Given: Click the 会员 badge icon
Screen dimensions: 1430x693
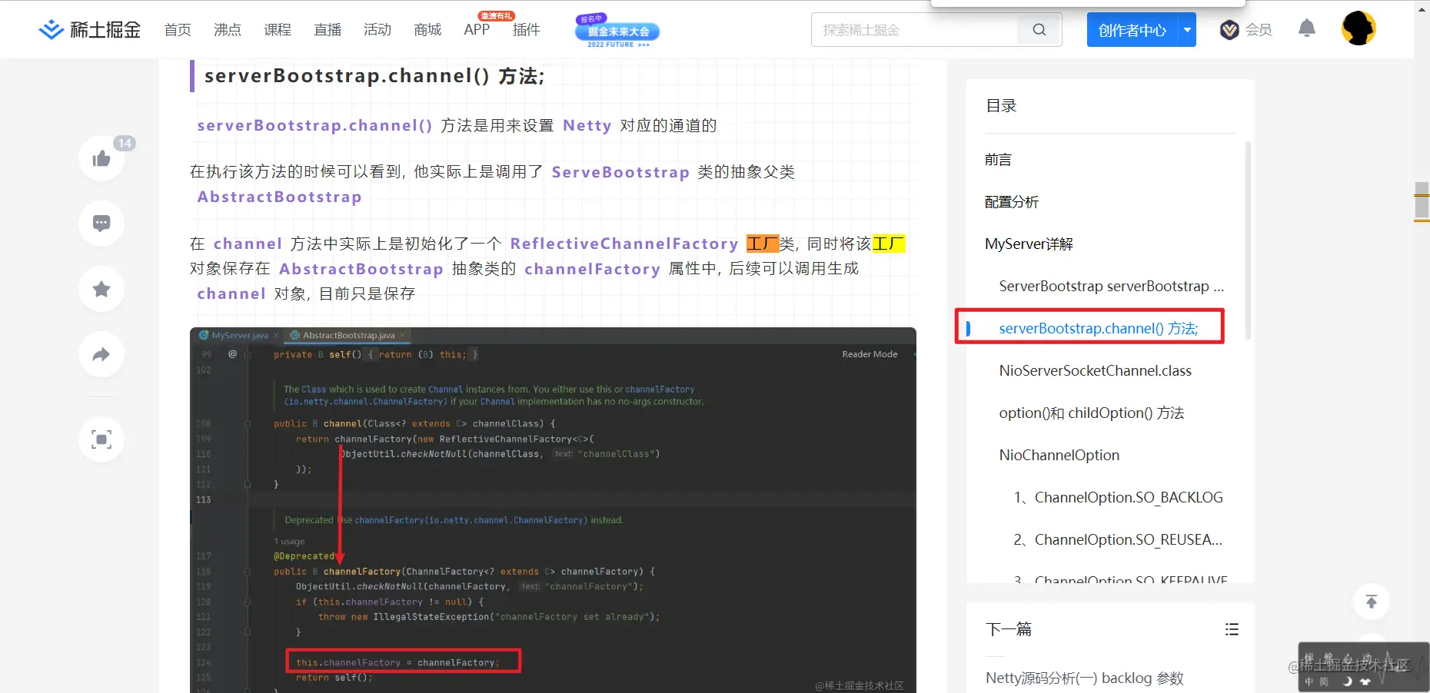Looking at the screenshot, I should tap(1229, 30).
